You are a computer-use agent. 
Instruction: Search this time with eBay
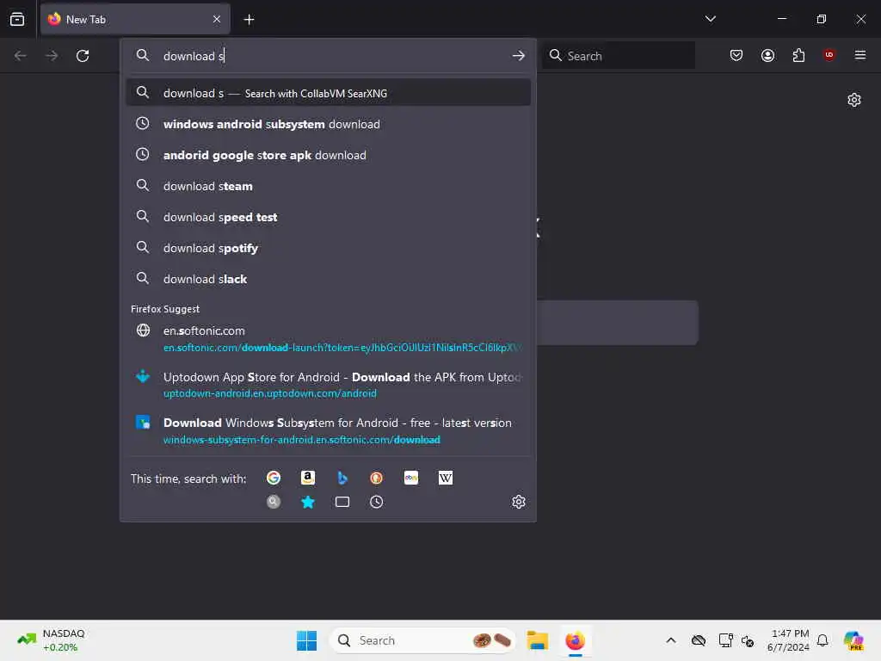(x=410, y=478)
